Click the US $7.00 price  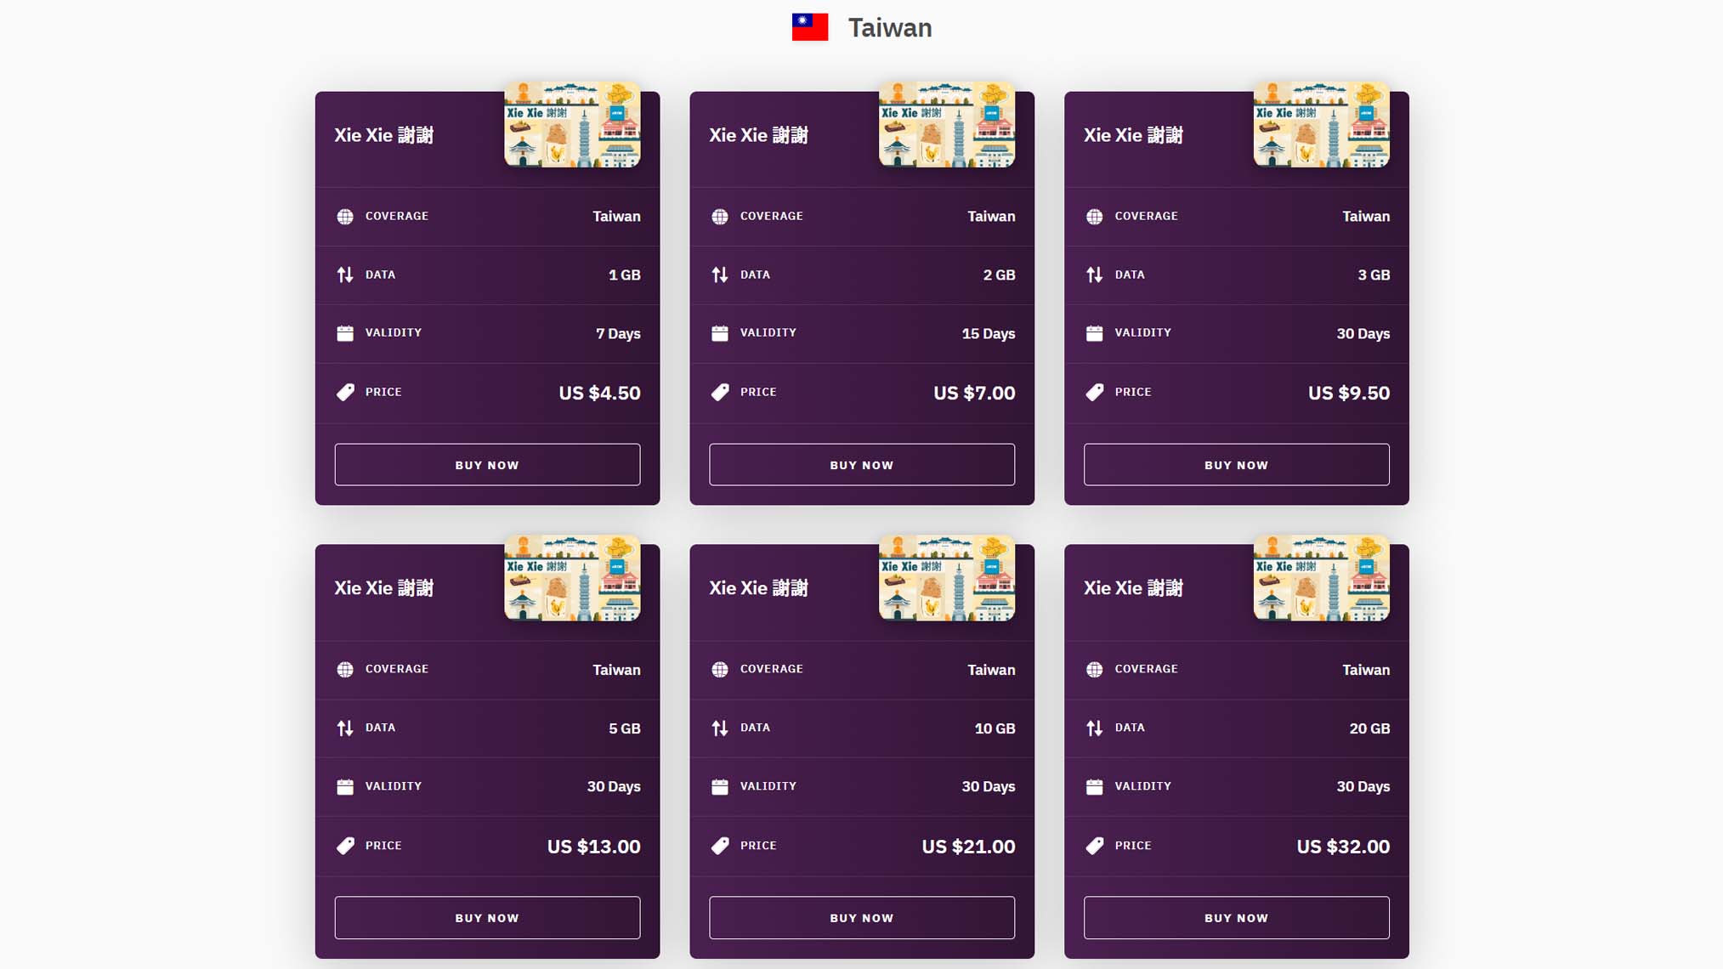pyautogui.click(x=974, y=393)
